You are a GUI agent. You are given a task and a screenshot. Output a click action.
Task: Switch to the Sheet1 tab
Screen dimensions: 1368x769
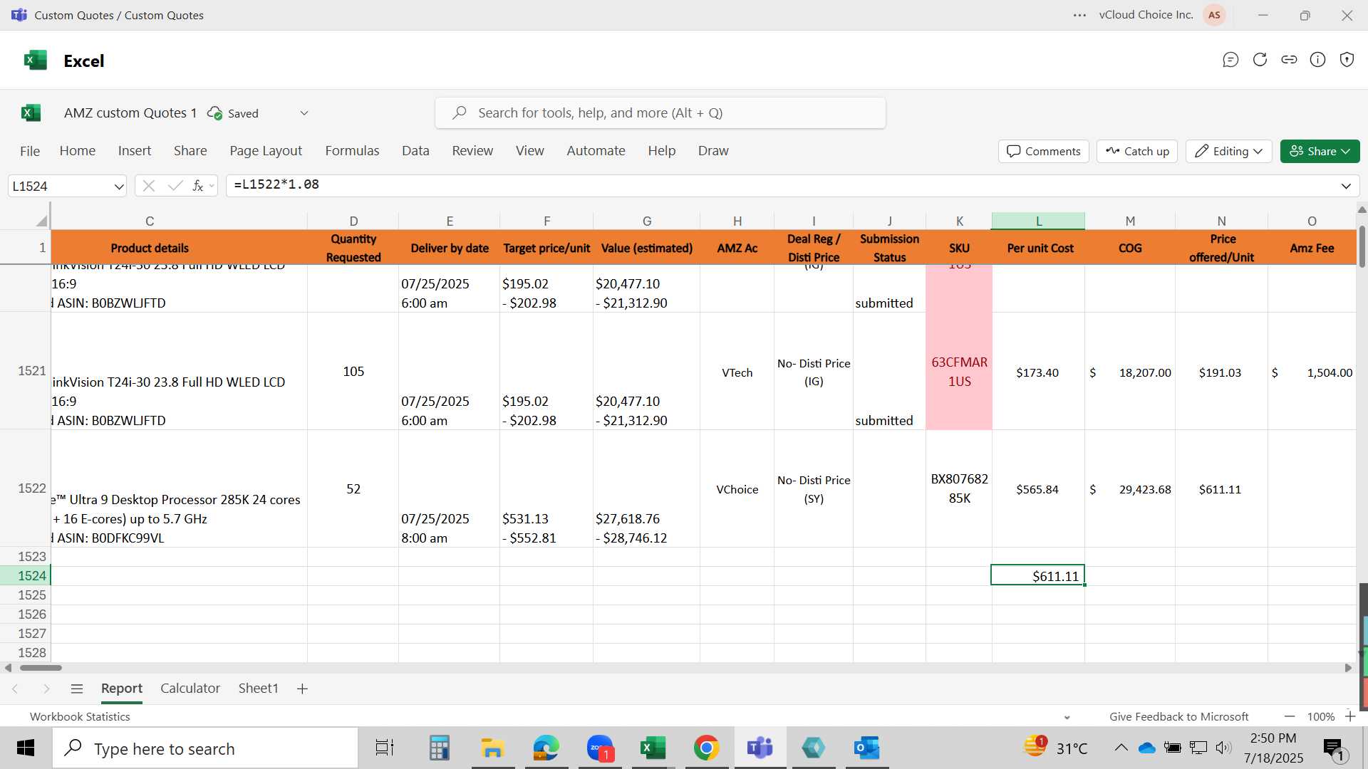click(x=258, y=689)
